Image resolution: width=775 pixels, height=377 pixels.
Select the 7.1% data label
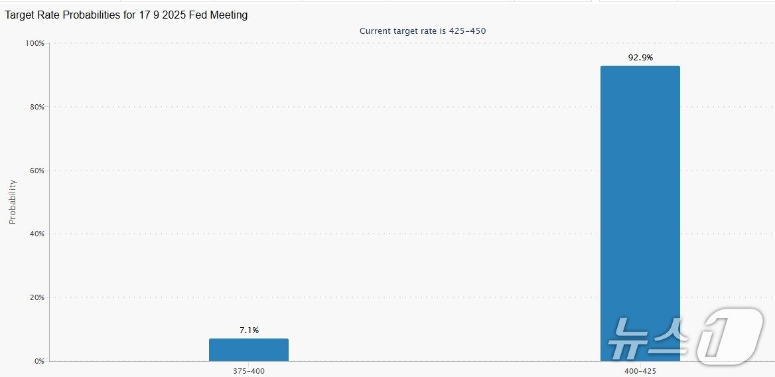(x=249, y=330)
